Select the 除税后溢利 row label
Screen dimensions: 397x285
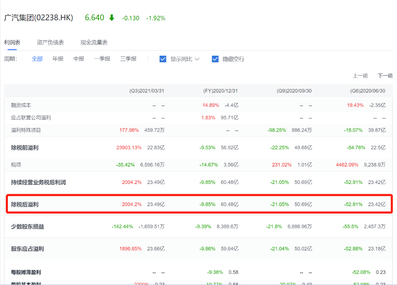(25, 204)
